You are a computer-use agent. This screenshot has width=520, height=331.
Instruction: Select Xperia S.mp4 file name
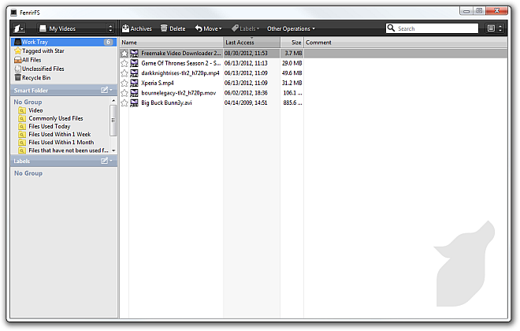point(158,84)
